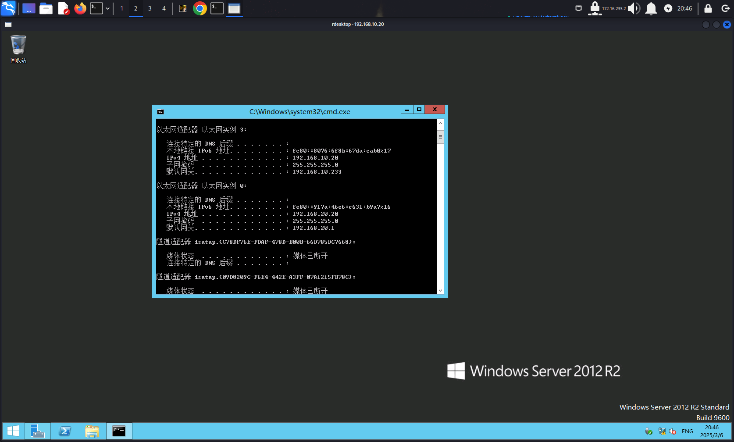Switch to workspace 3
Screen dimensions: 734x442
pyautogui.click(x=150, y=8)
